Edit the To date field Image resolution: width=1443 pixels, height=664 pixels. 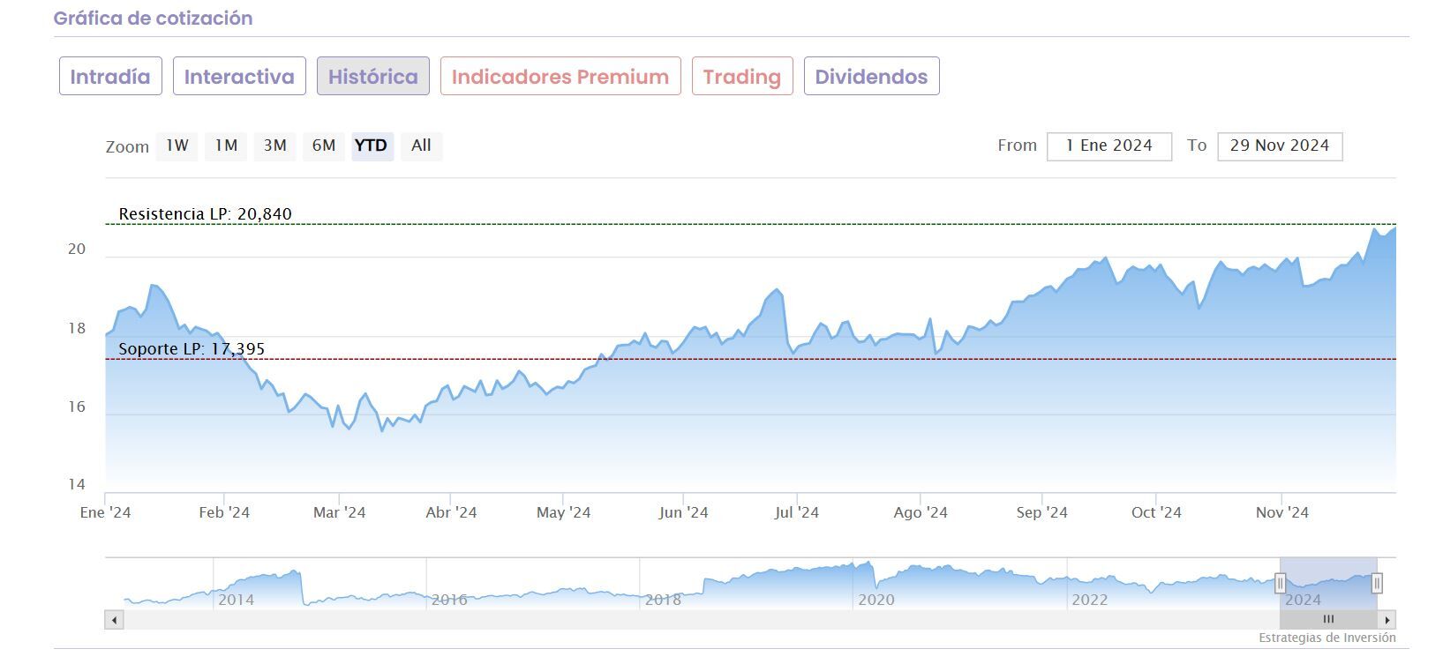point(1280,146)
